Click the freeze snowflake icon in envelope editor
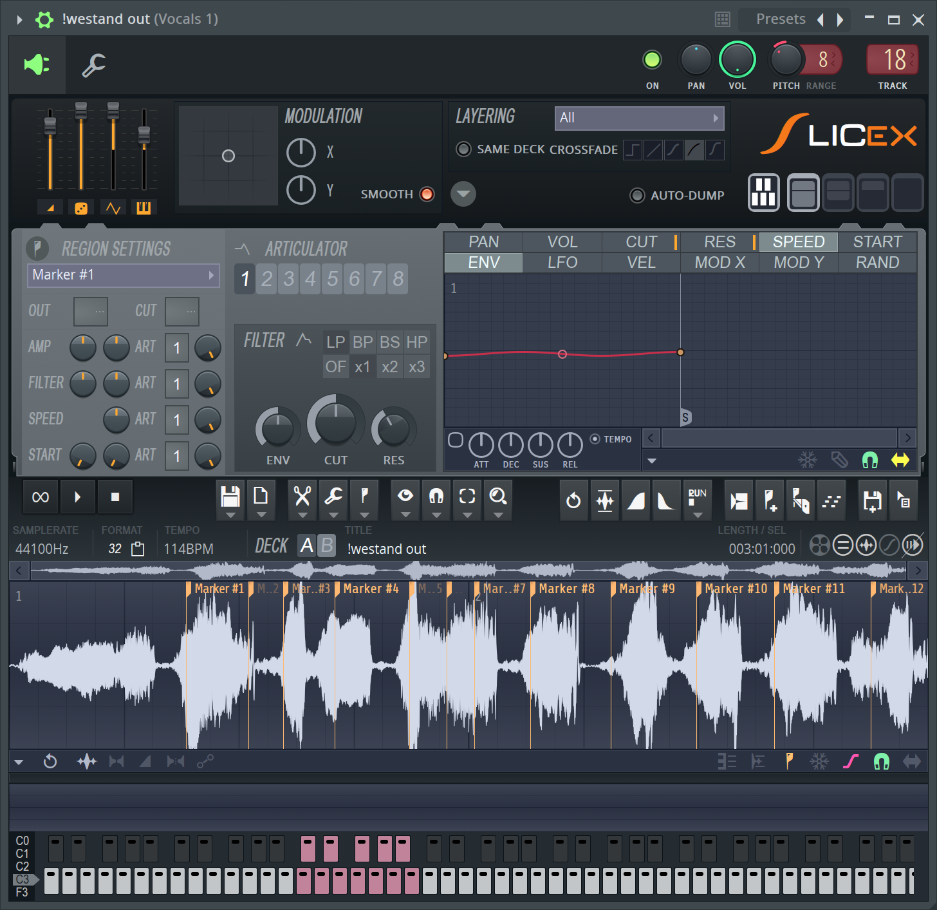This screenshot has height=910, width=937. click(x=808, y=460)
